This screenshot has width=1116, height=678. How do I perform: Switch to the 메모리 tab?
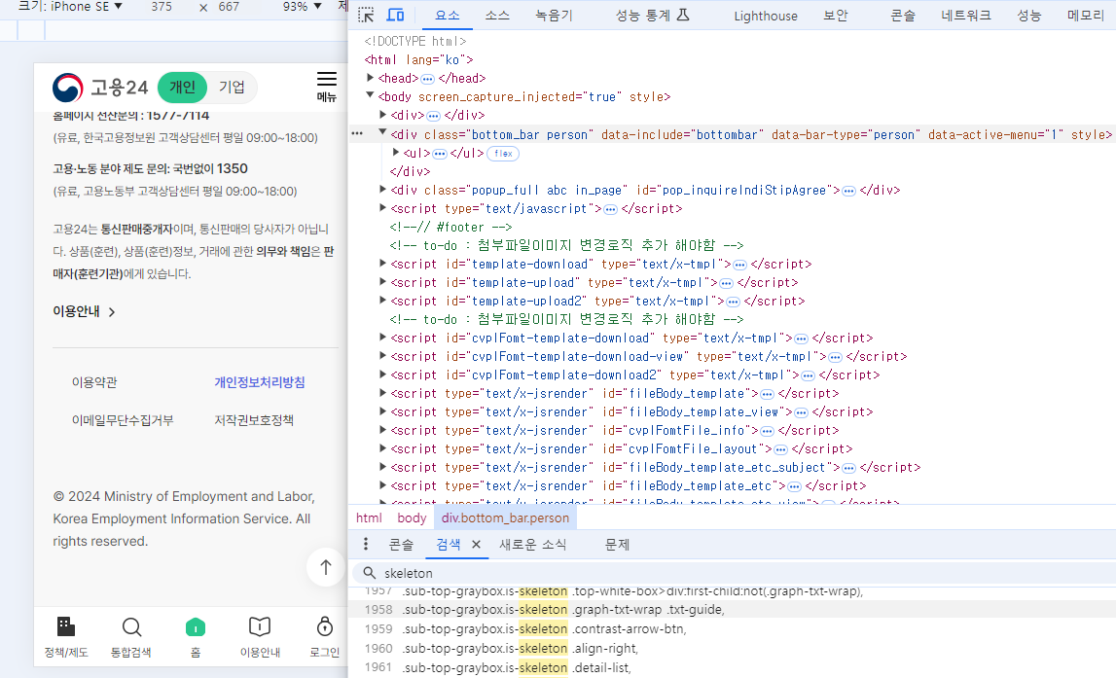[1086, 15]
